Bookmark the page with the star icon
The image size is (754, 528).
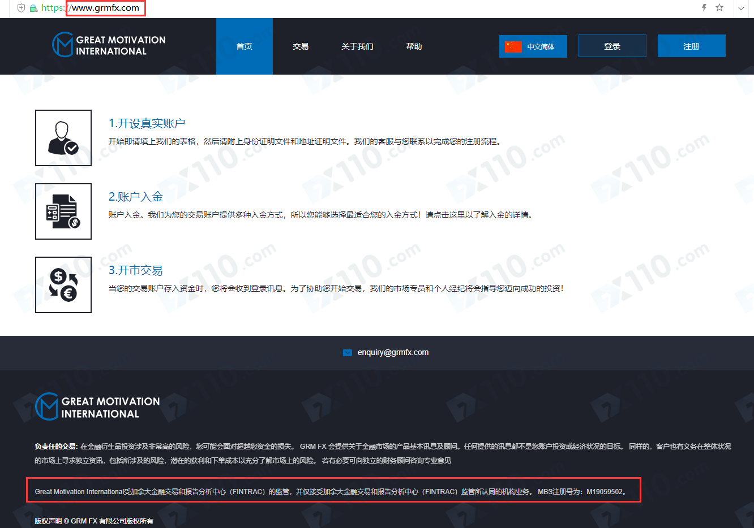(719, 8)
